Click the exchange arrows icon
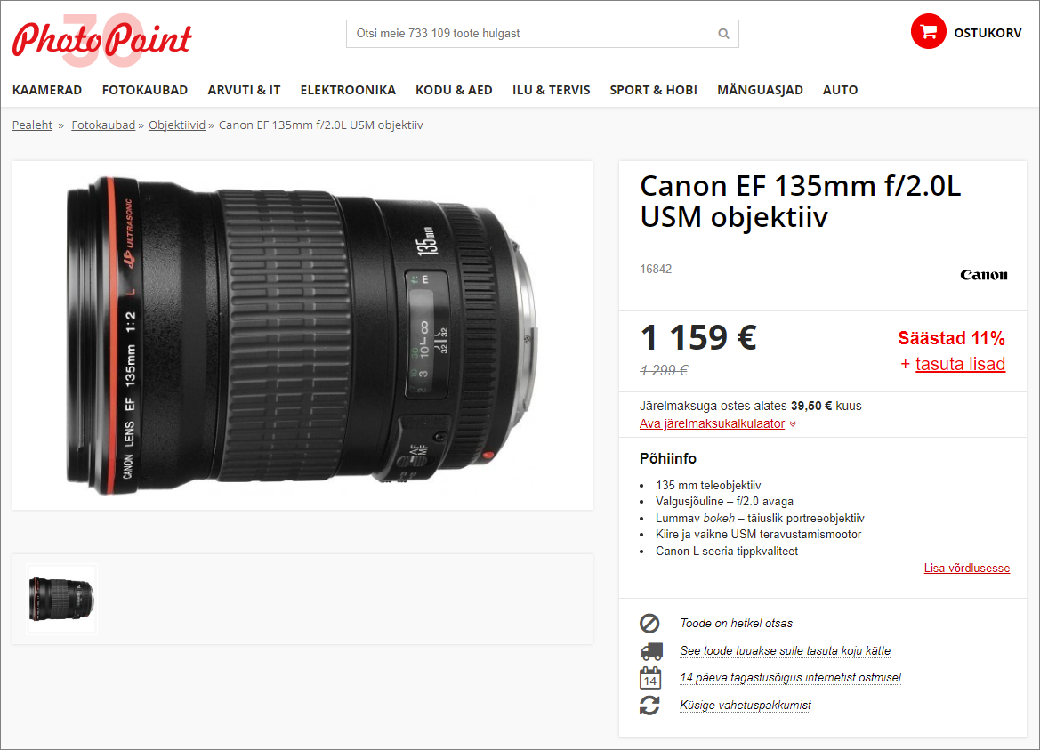This screenshot has height=750, width=1040. pos(649,706)
